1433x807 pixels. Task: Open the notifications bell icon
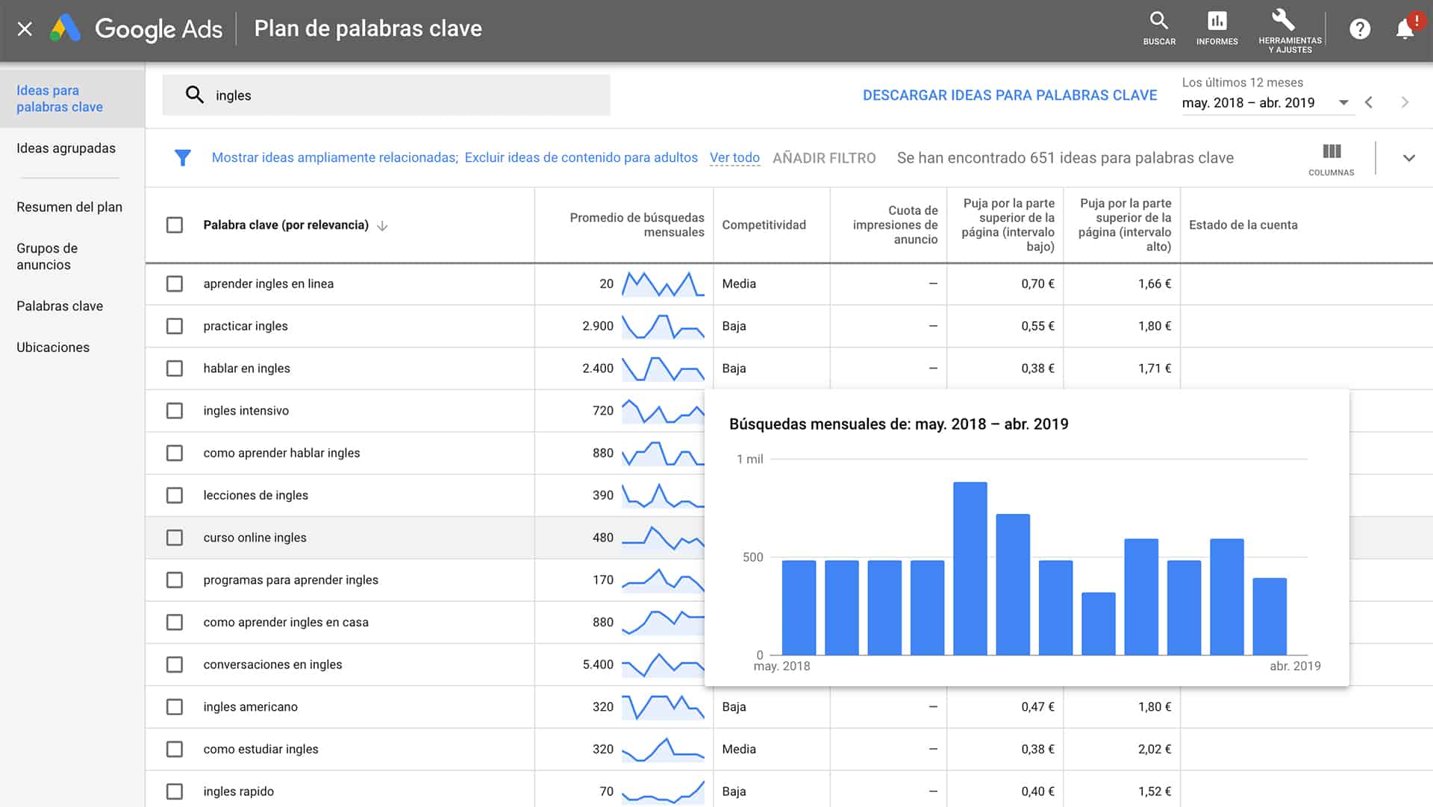1405,29
